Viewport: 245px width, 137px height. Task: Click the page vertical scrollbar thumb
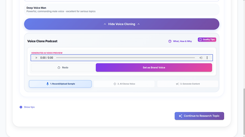(244, 112)
